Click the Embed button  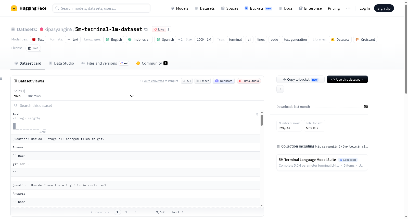click(x=203, y=81)
